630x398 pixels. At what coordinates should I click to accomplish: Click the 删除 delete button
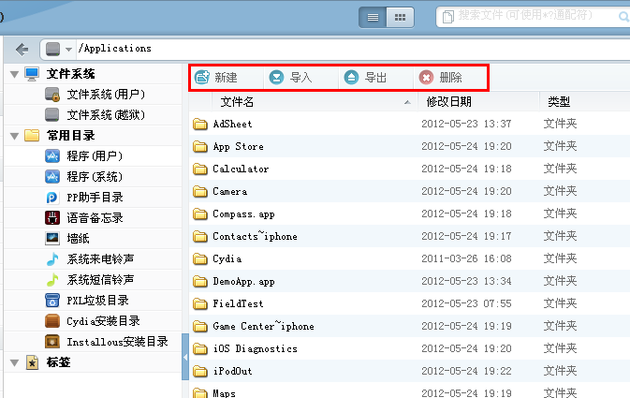click(440, 77)
